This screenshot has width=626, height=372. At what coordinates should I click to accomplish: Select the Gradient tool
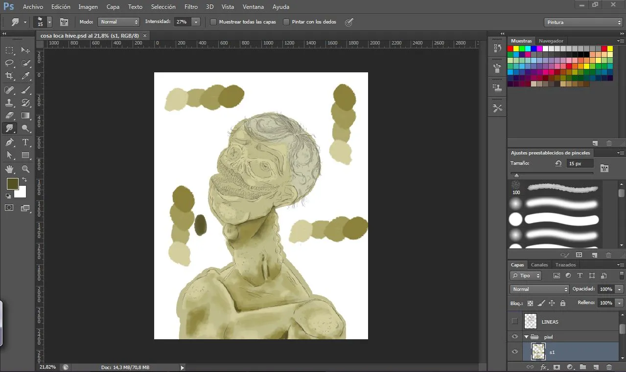pyautogui.click(x=26, y=116)
